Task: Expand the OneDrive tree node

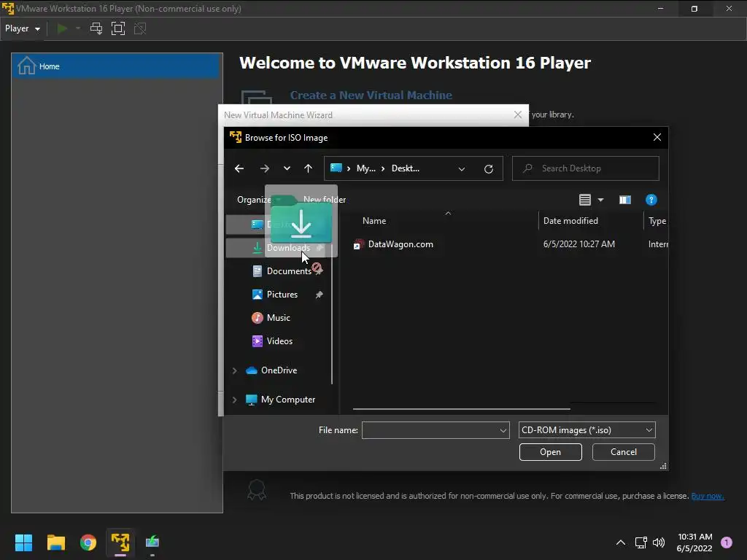Action: point(234,370)
